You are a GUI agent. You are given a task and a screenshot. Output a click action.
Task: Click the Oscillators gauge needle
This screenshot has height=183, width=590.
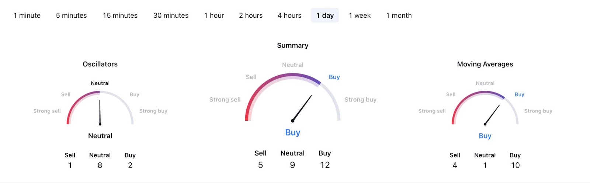(x=100, y=112)
